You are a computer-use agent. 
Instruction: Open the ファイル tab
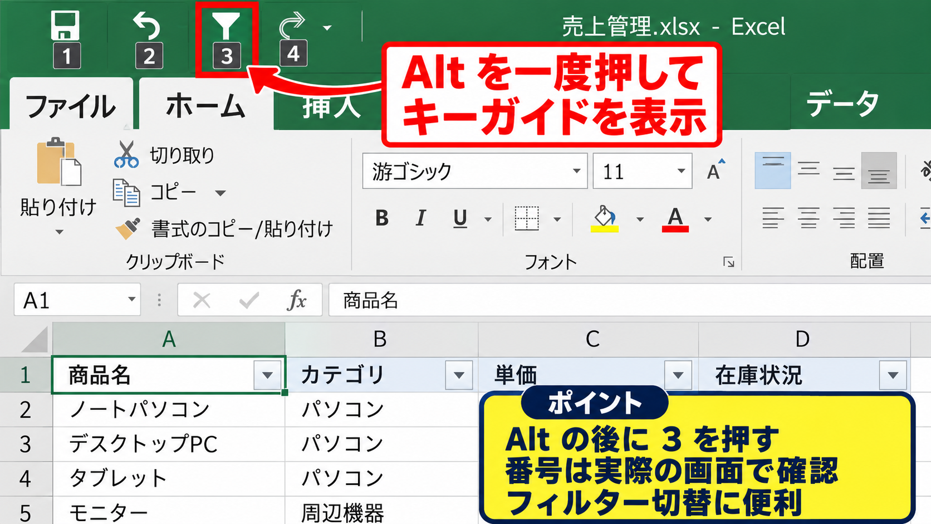point(71,106)
